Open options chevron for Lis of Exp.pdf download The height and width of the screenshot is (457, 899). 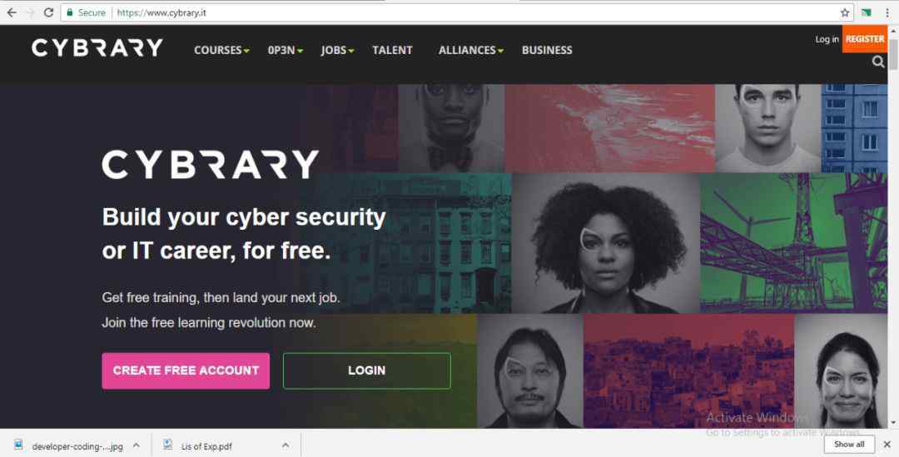[286, 445]
